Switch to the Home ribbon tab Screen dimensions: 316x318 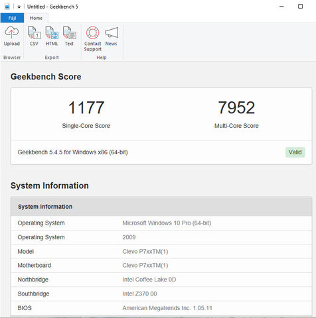tap(36, 18)
